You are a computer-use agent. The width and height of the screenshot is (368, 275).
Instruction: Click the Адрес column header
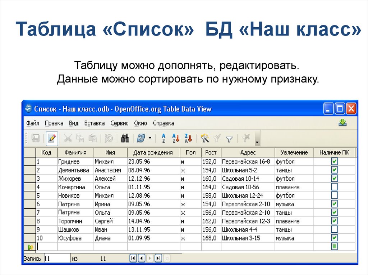[x=248, y=152]
